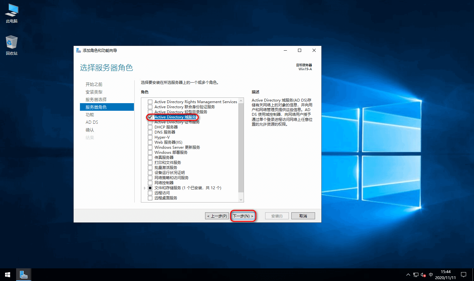Enable the DHCP 服务器 role checkbox

(x=150, y=127)
